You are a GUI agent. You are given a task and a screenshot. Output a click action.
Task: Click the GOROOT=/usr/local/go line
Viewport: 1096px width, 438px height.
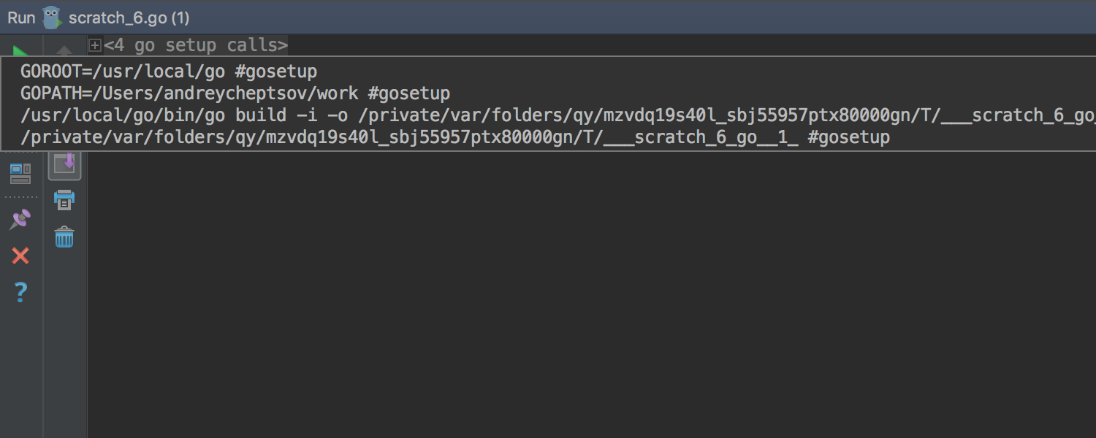coord(169,72)
